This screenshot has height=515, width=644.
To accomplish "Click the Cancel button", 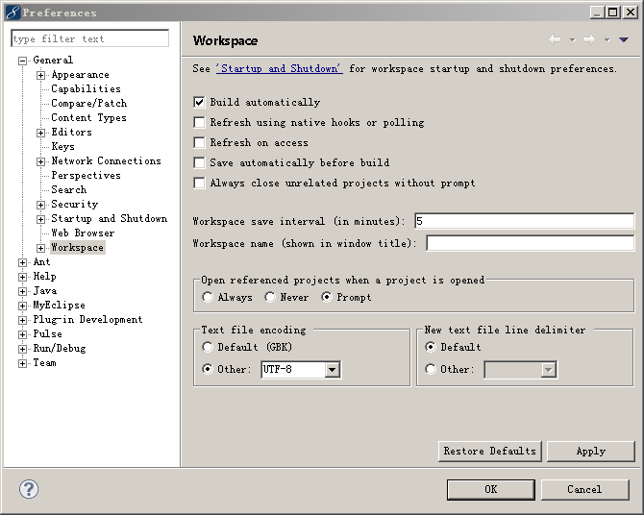I will click(584, 489).
